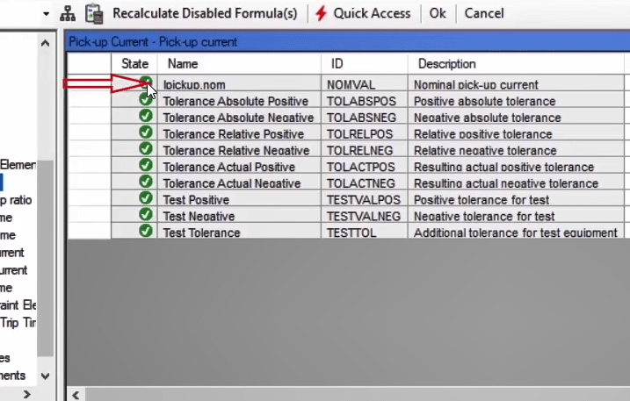Click the green state icon for Tolerance Absolute Positive
This screenshot has width=630, height=401.
pos(146,100)
